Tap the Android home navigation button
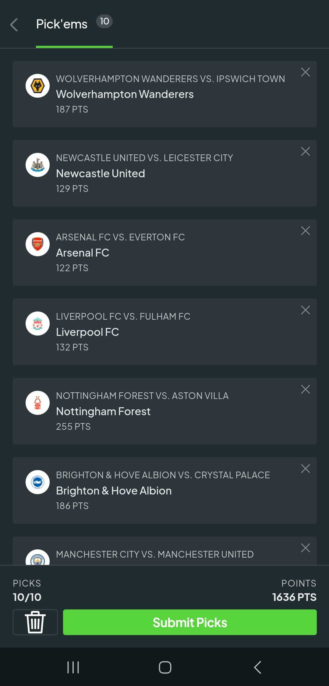Viewport: 329px width, 686px height. click(165, 667)
